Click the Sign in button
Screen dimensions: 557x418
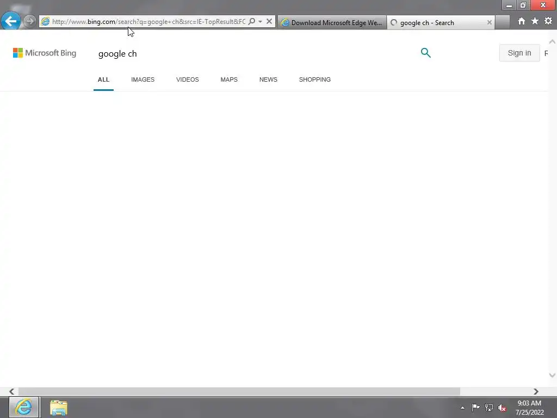coord(519,53)
